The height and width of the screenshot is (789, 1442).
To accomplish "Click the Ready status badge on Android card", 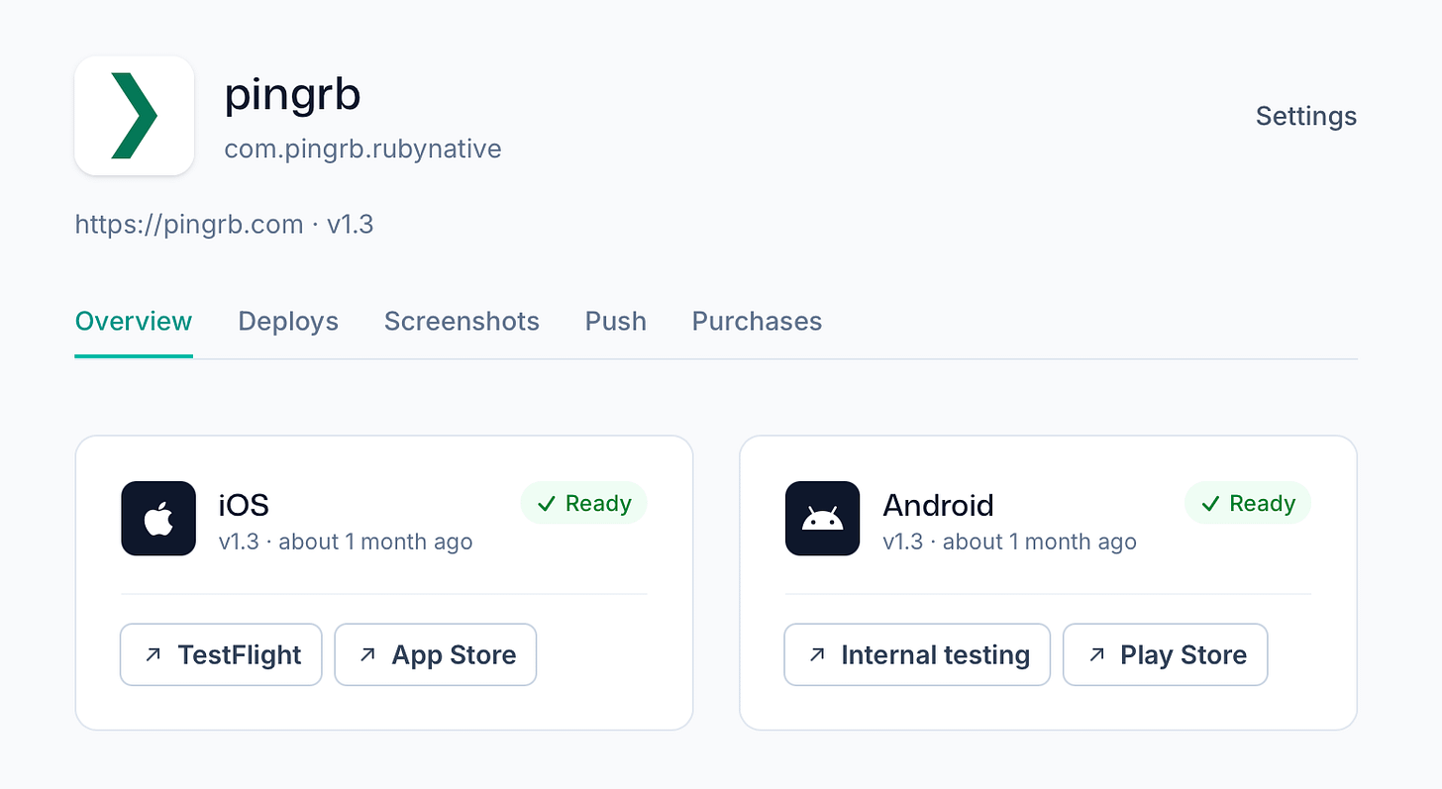I will (x=1248, y=504).
